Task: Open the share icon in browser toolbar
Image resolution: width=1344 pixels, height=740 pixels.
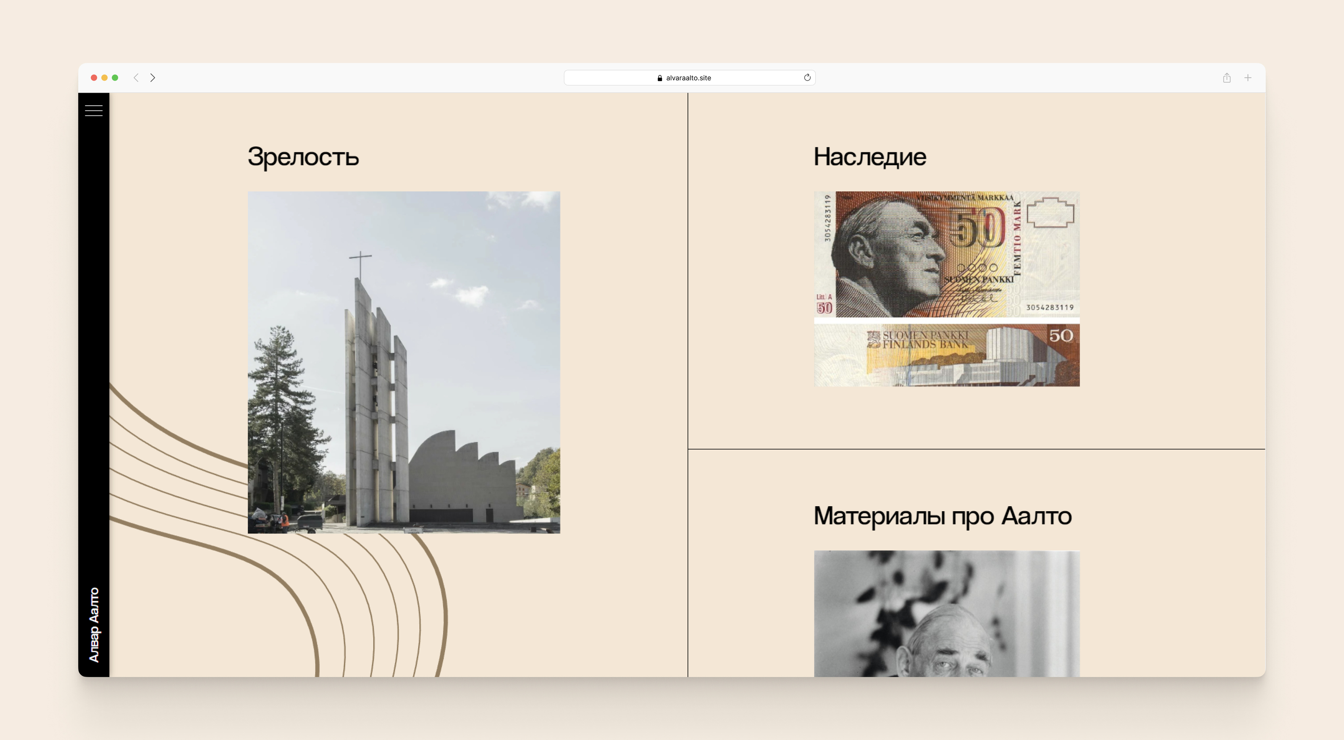Action: pos(1226,78)
